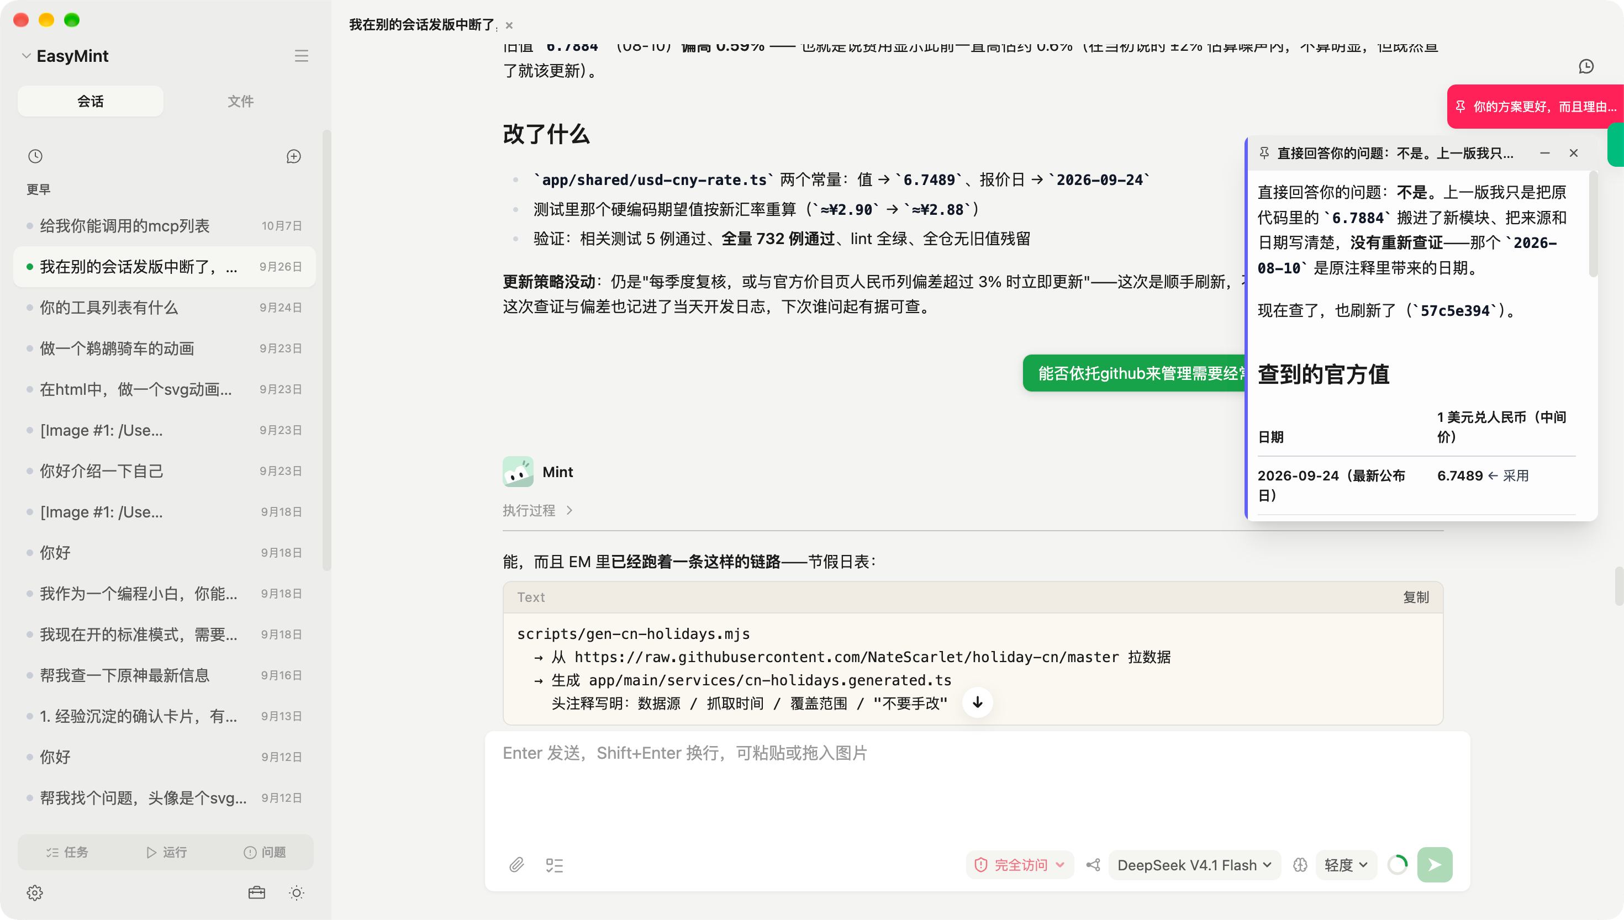Open the sidebar hamburger menu icon
Viewport: 1624px width, 920px height.
(302, 56)
